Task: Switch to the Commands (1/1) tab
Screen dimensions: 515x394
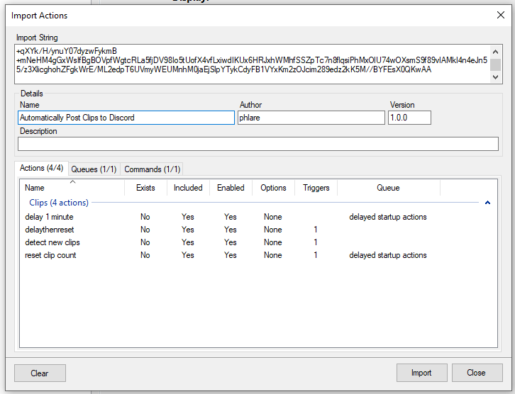Action: coord(152,169)
